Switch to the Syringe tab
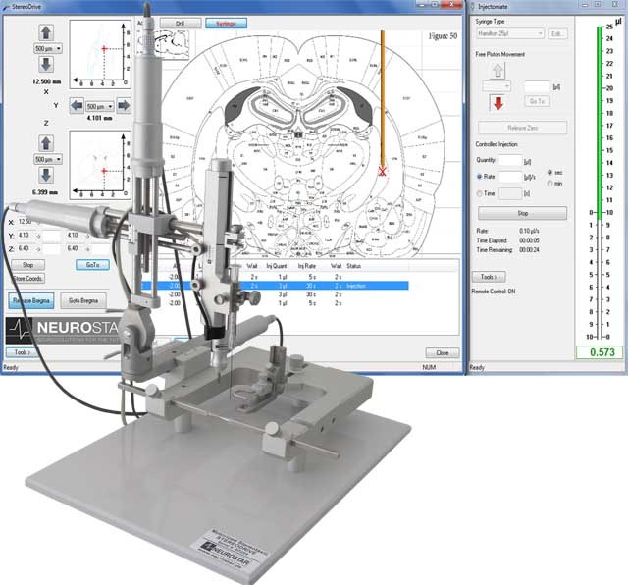This screenshot has width=628, height=585. [226, 22]
